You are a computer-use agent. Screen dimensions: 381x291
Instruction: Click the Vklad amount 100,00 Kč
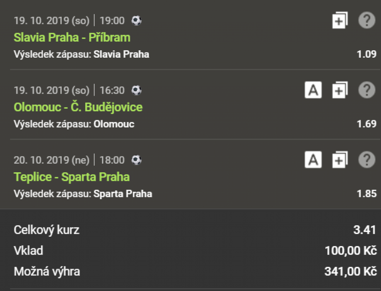350,251
